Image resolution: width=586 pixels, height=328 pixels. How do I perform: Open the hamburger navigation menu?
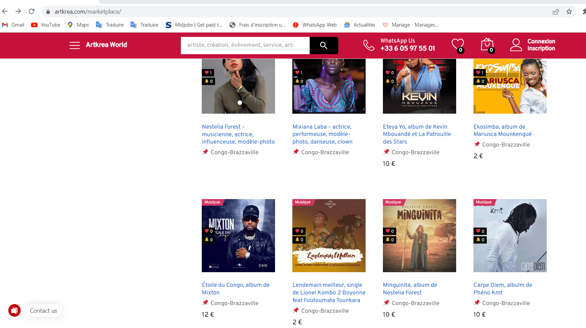point(75,46)
